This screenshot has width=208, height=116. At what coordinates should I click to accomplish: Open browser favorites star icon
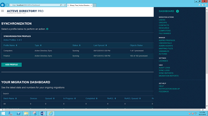pos(203,5)
